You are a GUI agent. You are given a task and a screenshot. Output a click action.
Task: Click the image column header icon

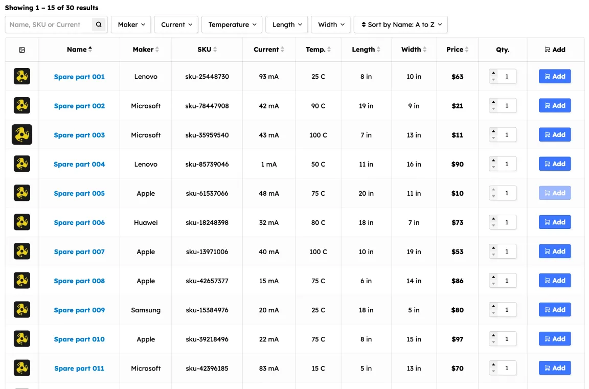coord(22,50)
